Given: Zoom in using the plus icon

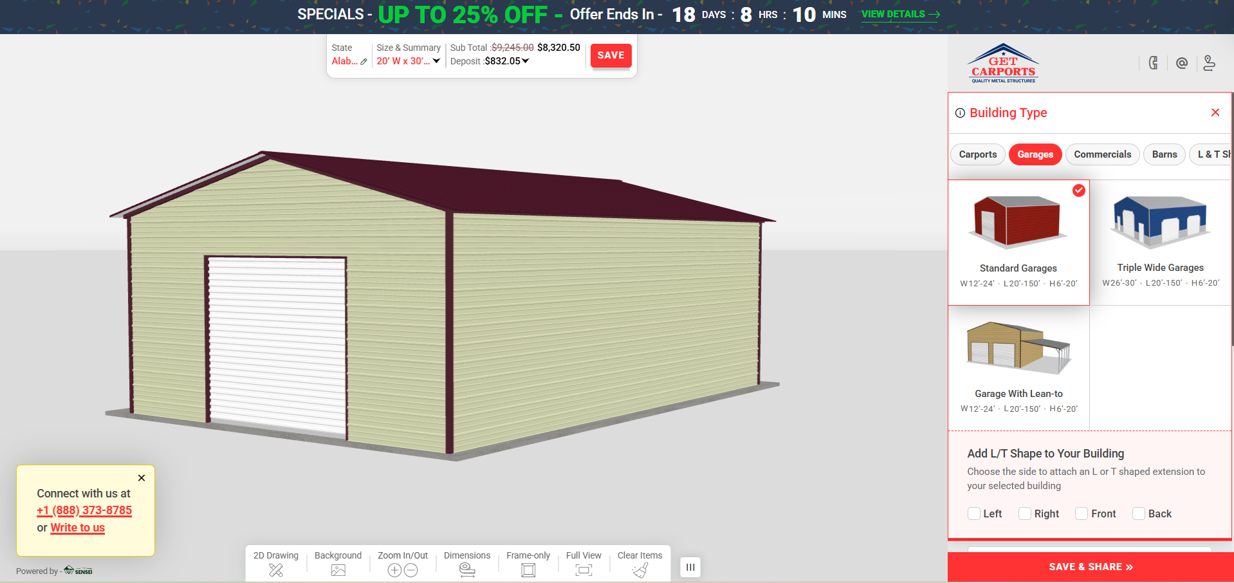Looking at the screenshot, I should point(394,570).
